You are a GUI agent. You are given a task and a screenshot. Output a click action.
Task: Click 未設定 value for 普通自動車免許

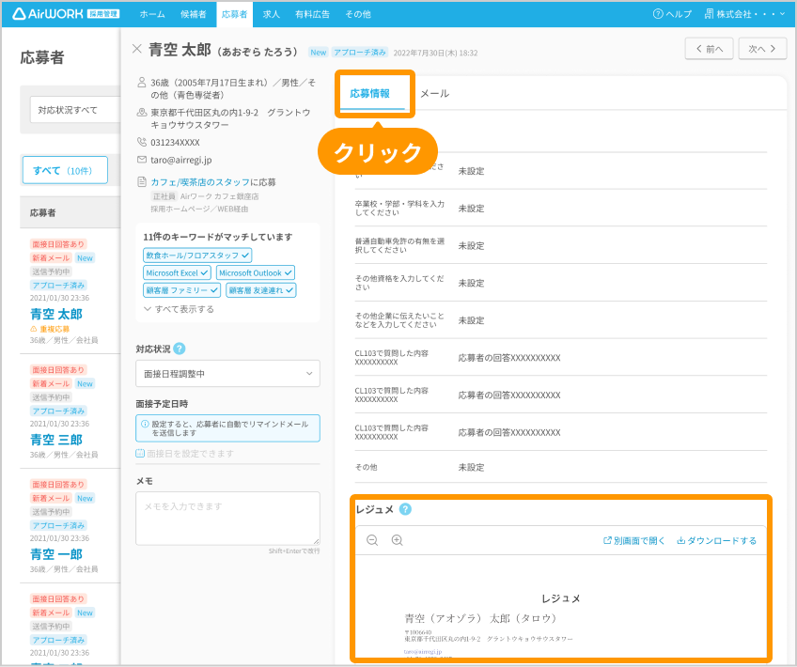click(471, 246)
